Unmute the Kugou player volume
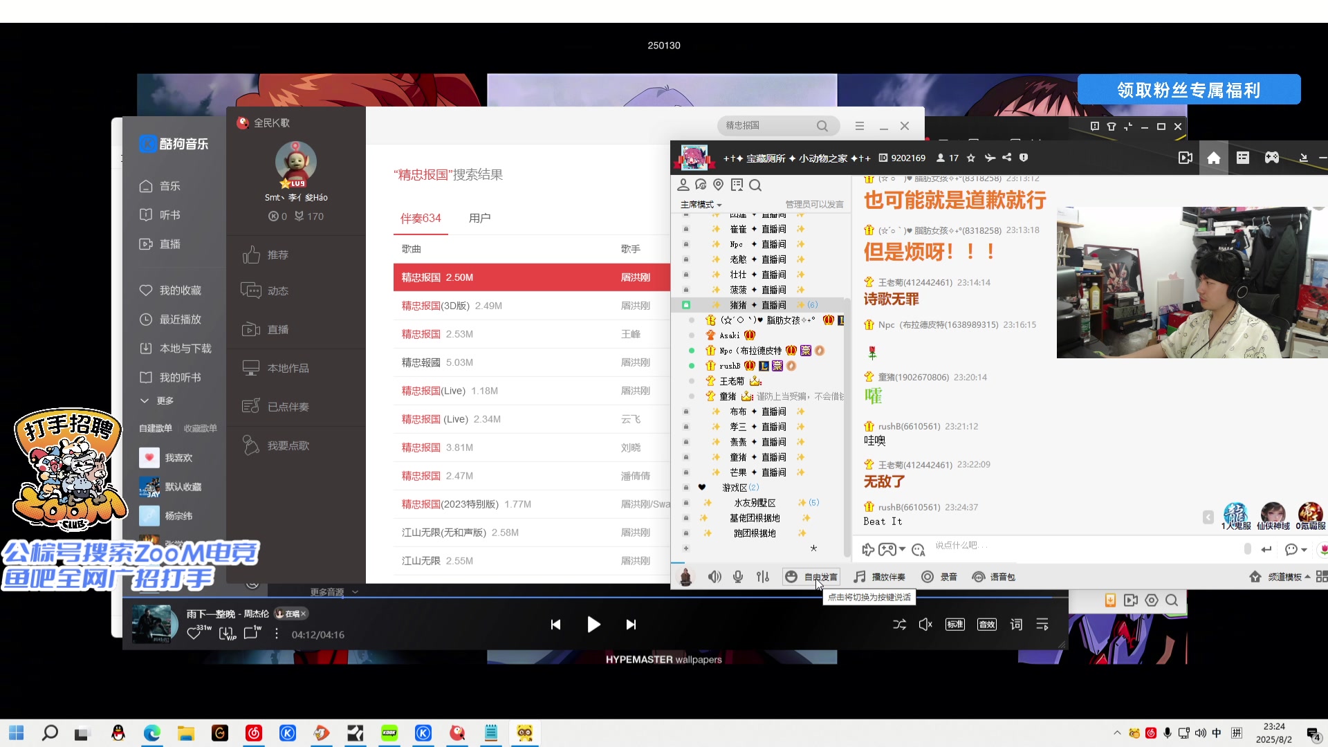This screenshot has height=747, width=1328. (x=925, y=625)
